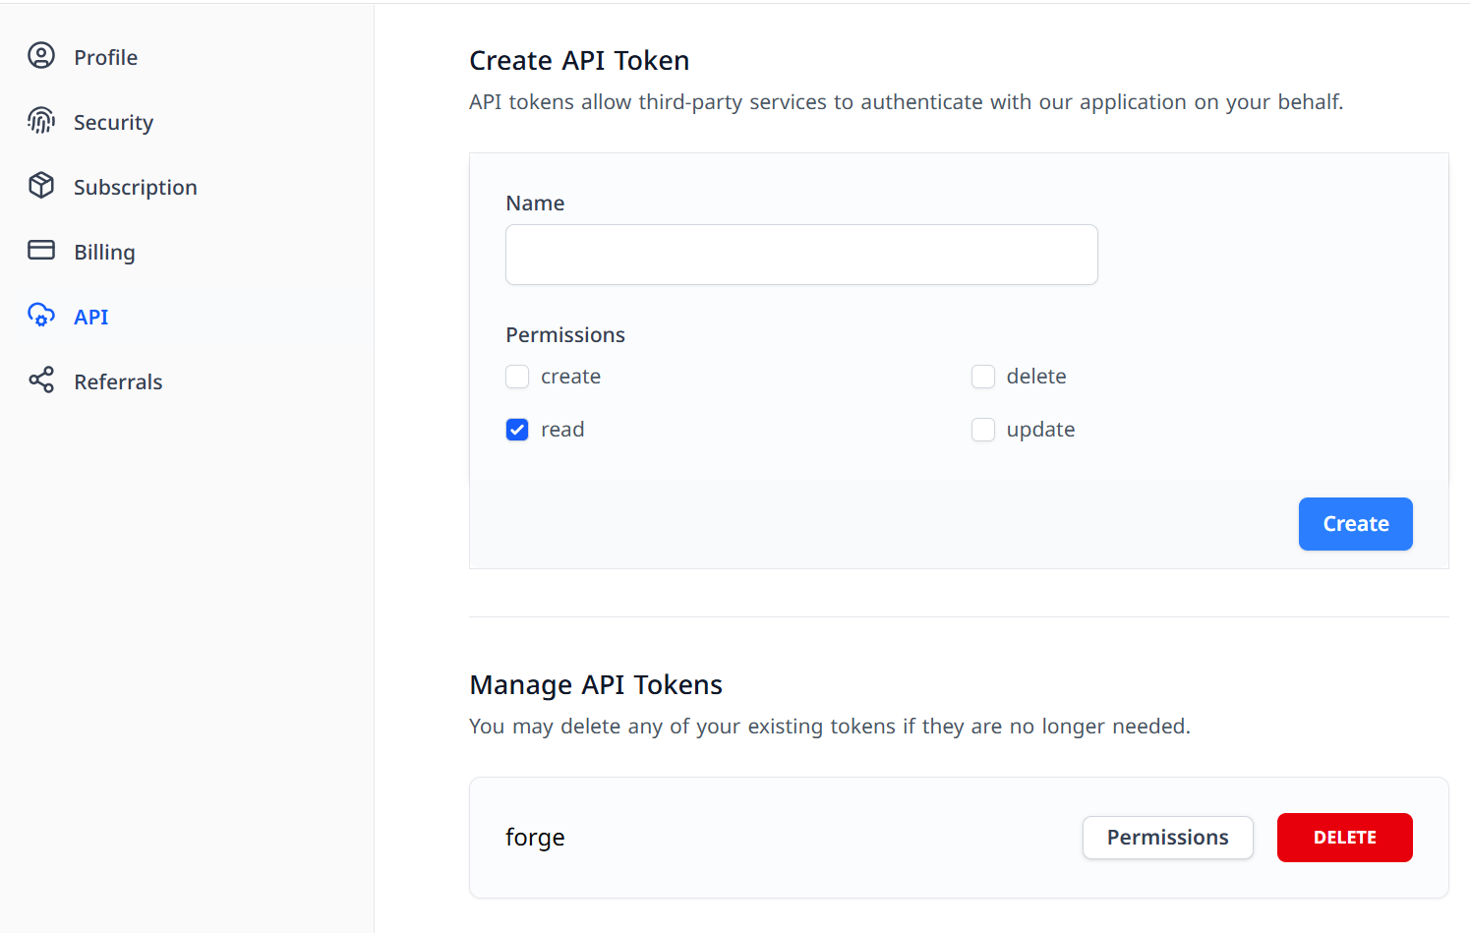Screen dimensions: 1470x933
Task: Delete the forge API token
Action: click(1344, 838)
